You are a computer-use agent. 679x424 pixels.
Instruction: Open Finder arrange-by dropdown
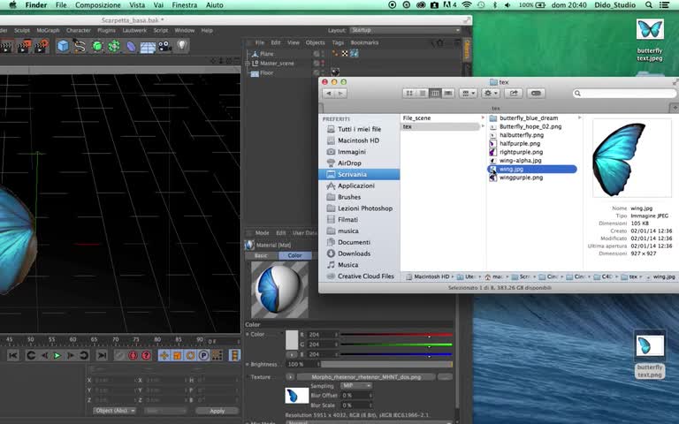468,93
